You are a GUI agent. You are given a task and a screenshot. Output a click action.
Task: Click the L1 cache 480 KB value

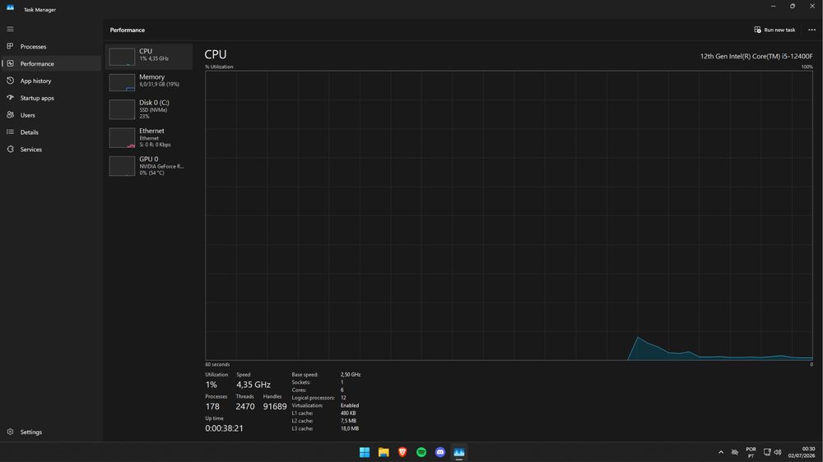pyautogui.click(x=348, y=413)
